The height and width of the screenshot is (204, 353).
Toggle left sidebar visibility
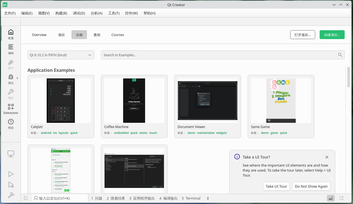point(26,198)
